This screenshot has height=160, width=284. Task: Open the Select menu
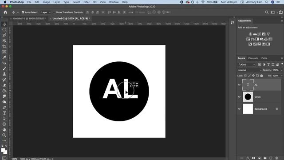coord(76,2)
